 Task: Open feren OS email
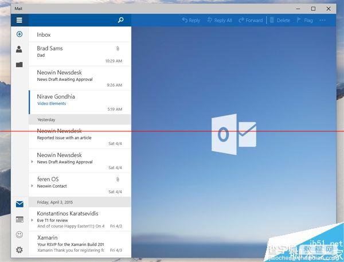80,185
